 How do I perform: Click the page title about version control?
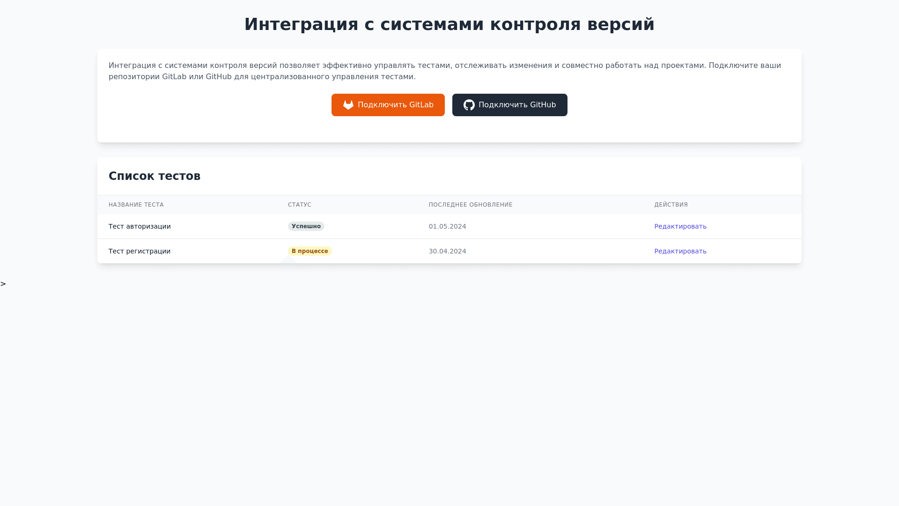449,24
